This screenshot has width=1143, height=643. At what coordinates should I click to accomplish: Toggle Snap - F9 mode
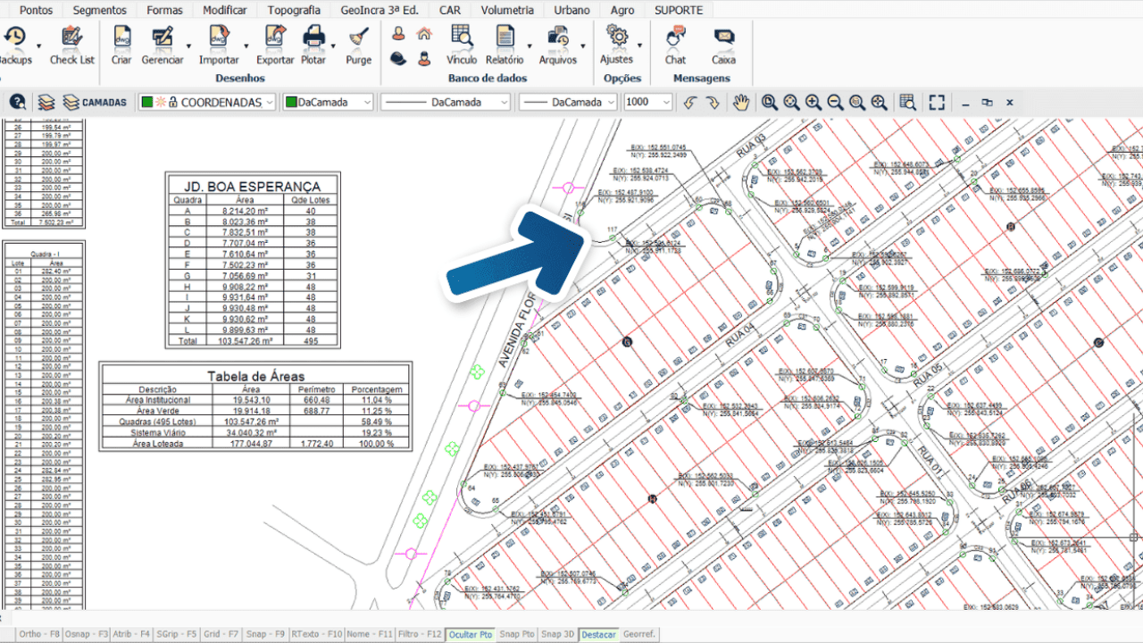tap(265, 634)
